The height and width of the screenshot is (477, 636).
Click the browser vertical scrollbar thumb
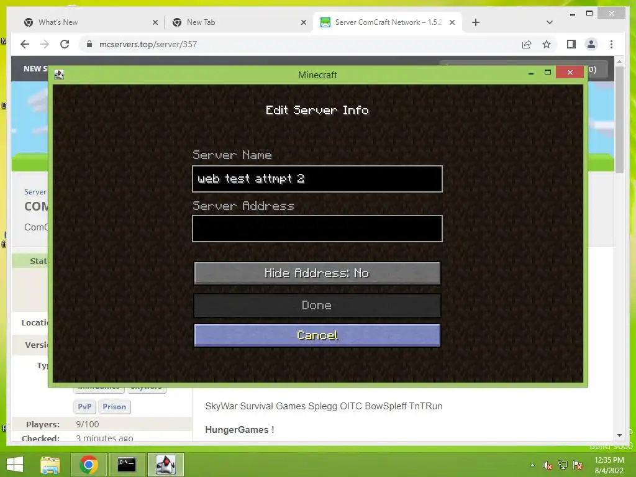coord(619,120)
